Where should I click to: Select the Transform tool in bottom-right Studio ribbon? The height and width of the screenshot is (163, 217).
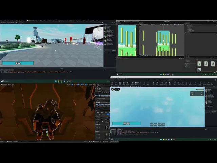pyautogui.click(x=127, y=83)
